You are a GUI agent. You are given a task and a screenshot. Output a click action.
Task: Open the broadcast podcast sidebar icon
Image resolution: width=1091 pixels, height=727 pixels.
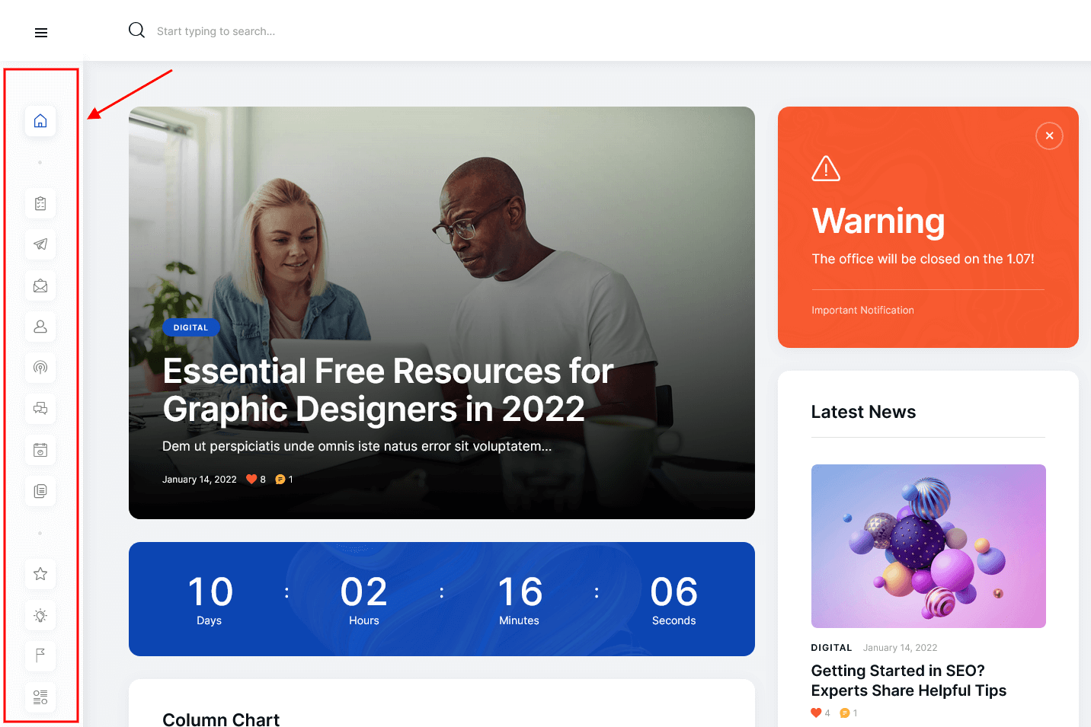click(40, 368)
